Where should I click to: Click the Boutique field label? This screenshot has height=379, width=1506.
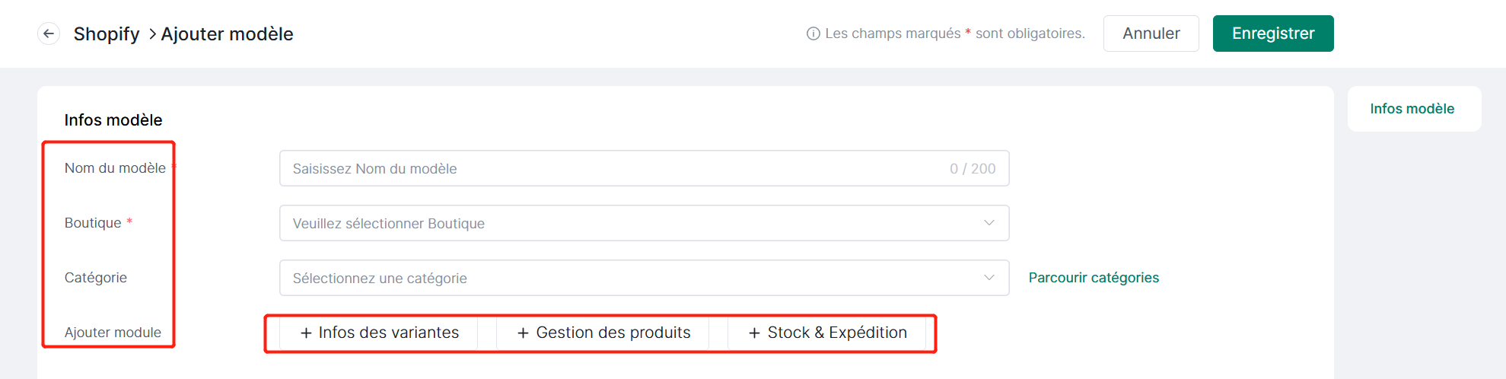pos(93,223)
